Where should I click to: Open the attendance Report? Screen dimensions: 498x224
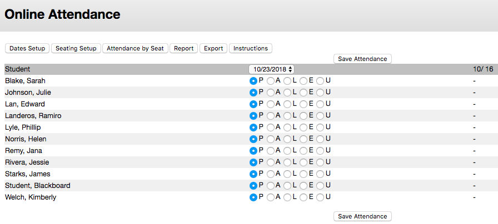coord(183,48)
